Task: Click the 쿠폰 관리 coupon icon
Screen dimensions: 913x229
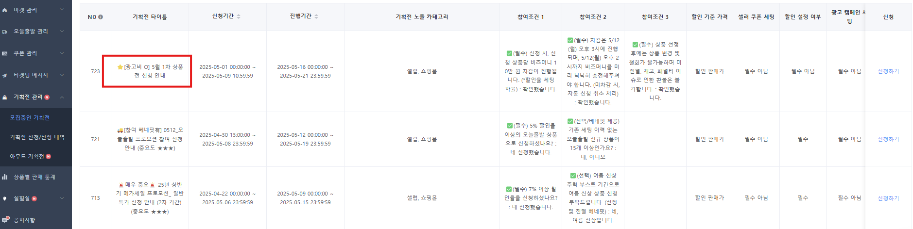Action: [x=5, y=53]
